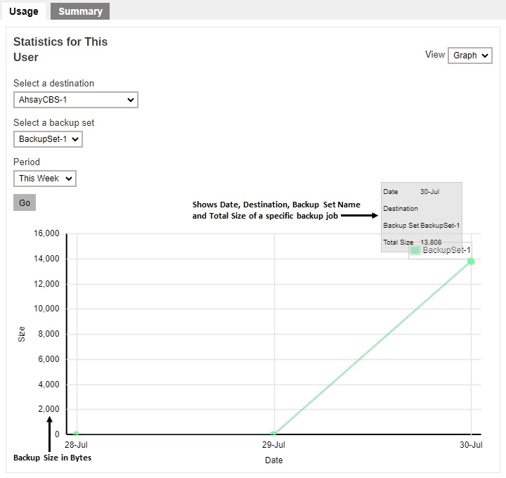Click the 30-Jul data point on graph
This screenshot has width=506, height=478.
tap(471, 261)
